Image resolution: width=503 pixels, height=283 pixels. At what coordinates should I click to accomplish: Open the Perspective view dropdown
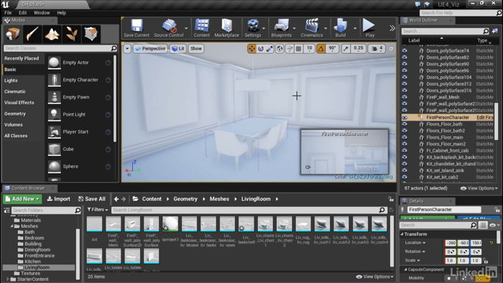pyautogui.click(x=150, y=49)
